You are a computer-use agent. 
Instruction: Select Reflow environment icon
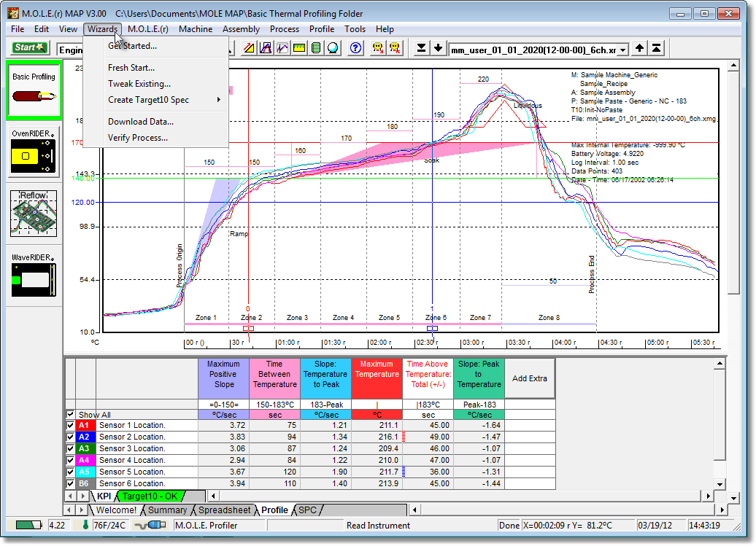34,214
